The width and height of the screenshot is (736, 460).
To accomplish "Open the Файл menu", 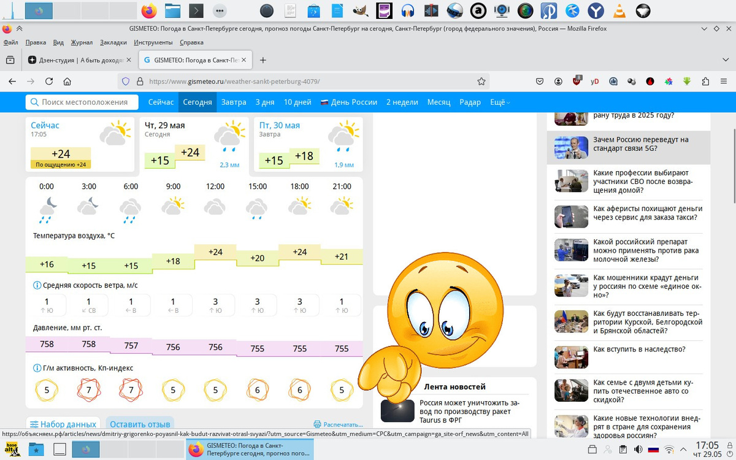I will pyautogui.click(x=10, y=42).
